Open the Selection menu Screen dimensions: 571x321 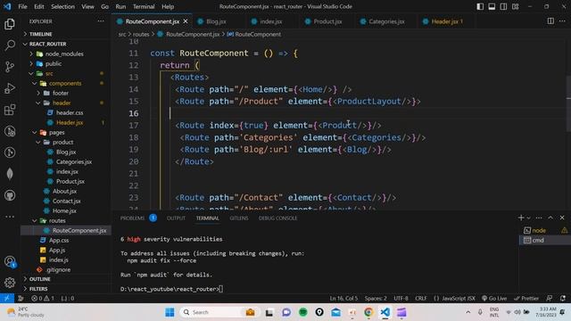tap(62, 6)
